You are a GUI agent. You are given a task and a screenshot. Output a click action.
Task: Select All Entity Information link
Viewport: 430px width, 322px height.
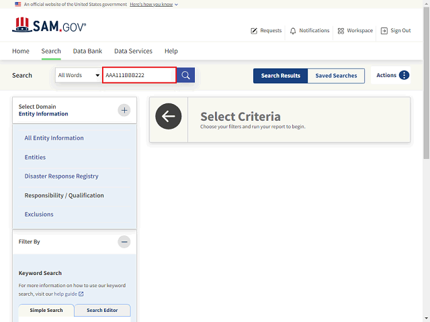tap(54, 138)
